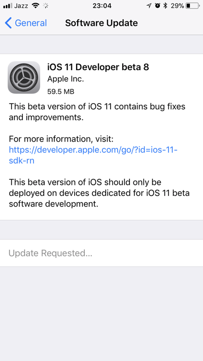Open the developer.apple.com release notes link

pyautogui.click(x=93, y=155)
